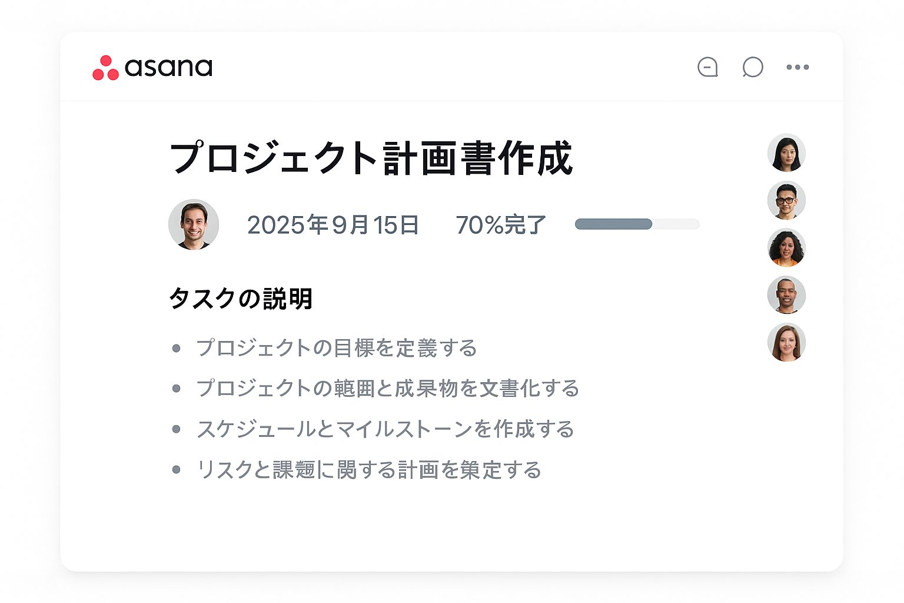Select the bullet about 範囲と成果物を文書化する
Screen dimensions: 904x603
click(x=387, y=389)
